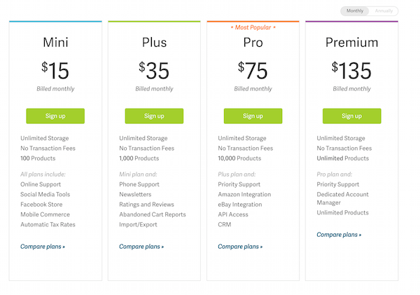Open Compare plans under Mini
The width and height of the screenshot is (420, 295).
pyautogui.click(x=43, y=247)
